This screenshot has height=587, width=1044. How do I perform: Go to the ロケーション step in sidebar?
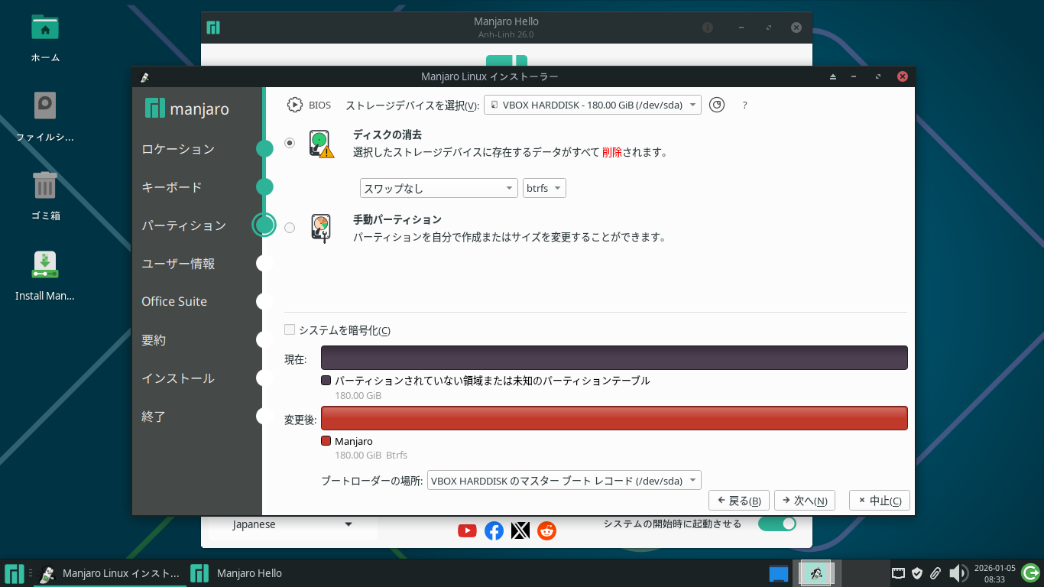tap(178, 149)
